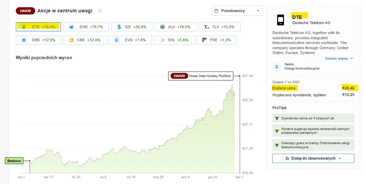The height and width of the screenshot is (184, 365).
Task: Click the DAX20 red badge in the header
Action: 26,11
